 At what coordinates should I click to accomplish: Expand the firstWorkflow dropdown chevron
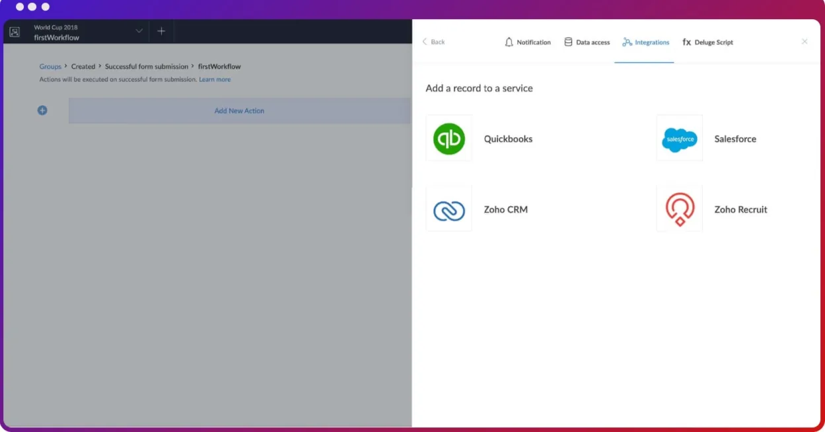139,31
